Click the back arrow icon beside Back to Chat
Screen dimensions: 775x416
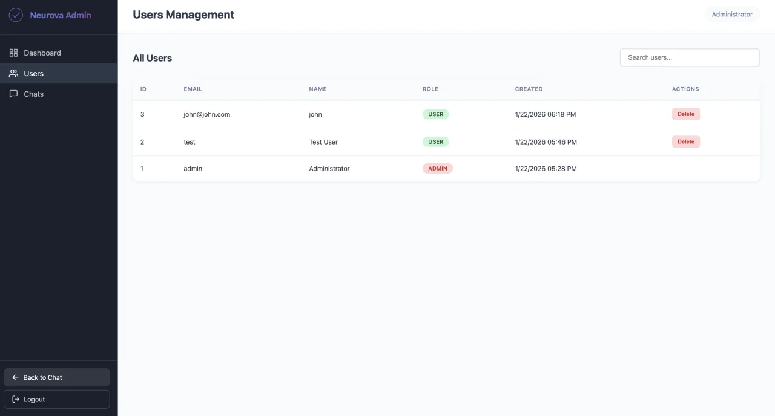15,377
